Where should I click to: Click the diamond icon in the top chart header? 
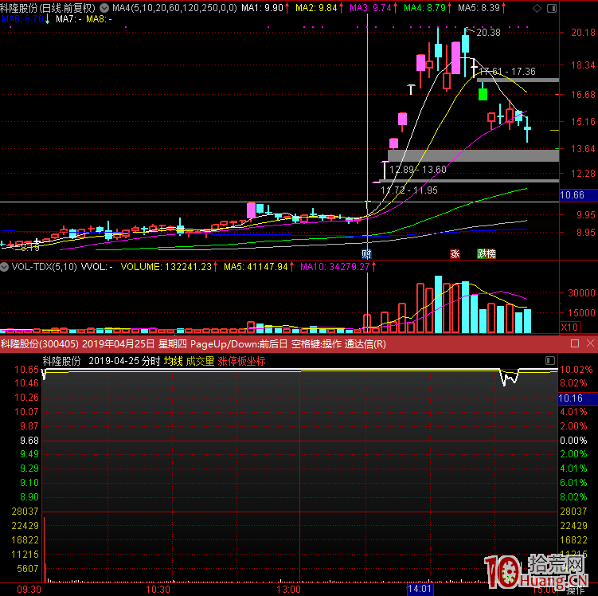point(537,8)
